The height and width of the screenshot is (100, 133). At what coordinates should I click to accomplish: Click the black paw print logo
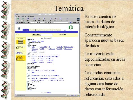[19, 28]
